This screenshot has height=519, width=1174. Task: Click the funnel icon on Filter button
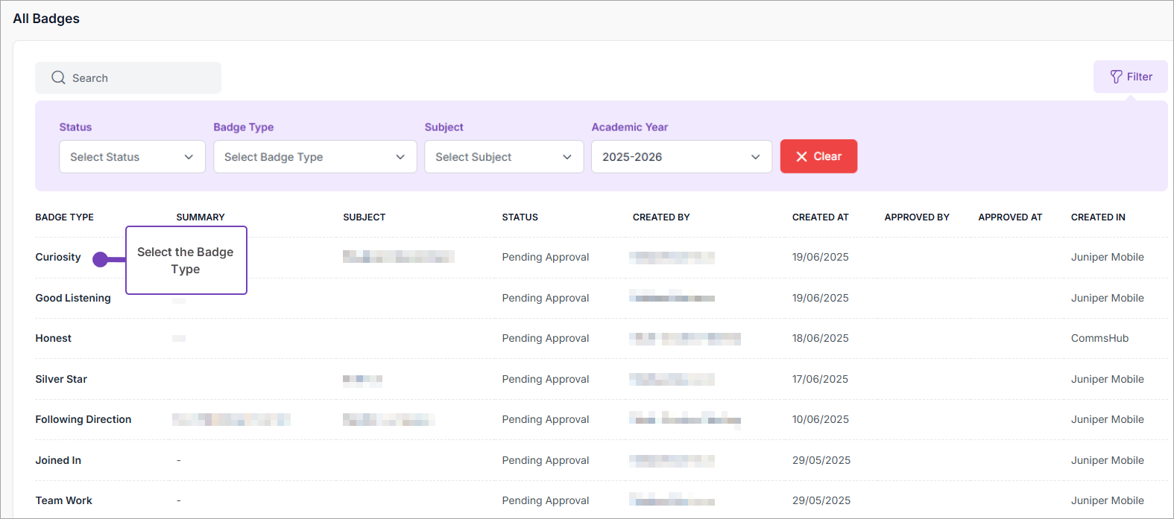(x=1116, y=77)
